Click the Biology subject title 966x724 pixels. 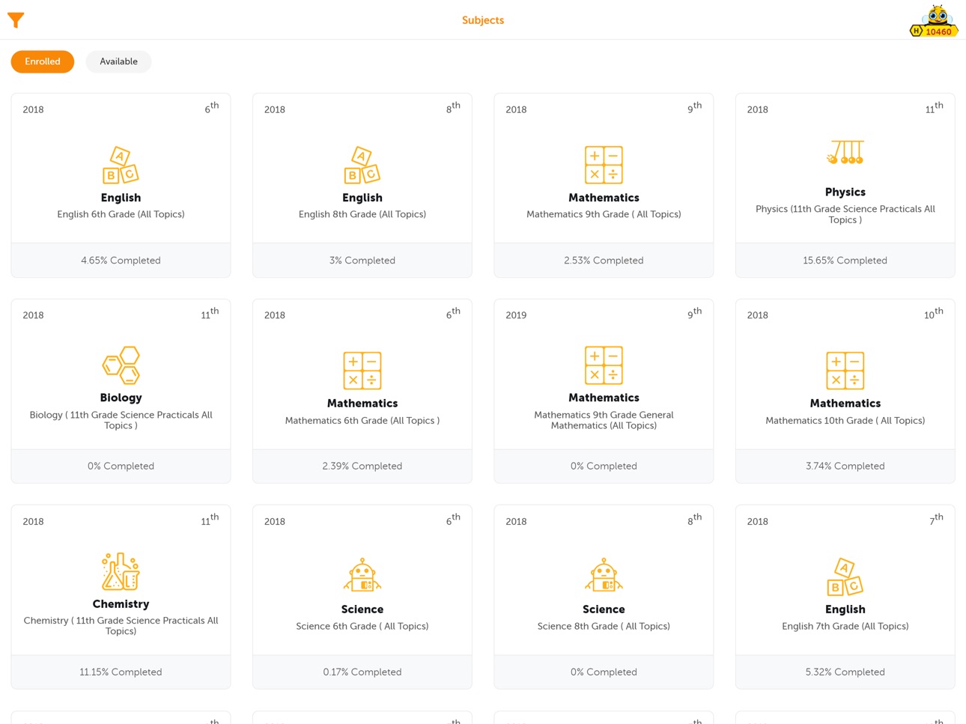click(121, 398)
